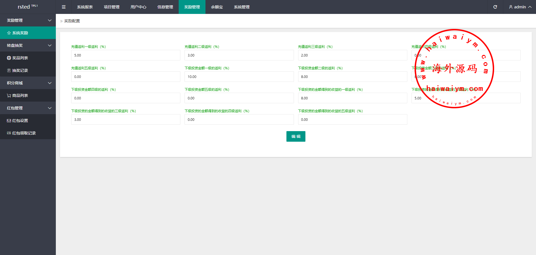Click the 奖励配置 breadcrumb link

click(x=72, y=21)
